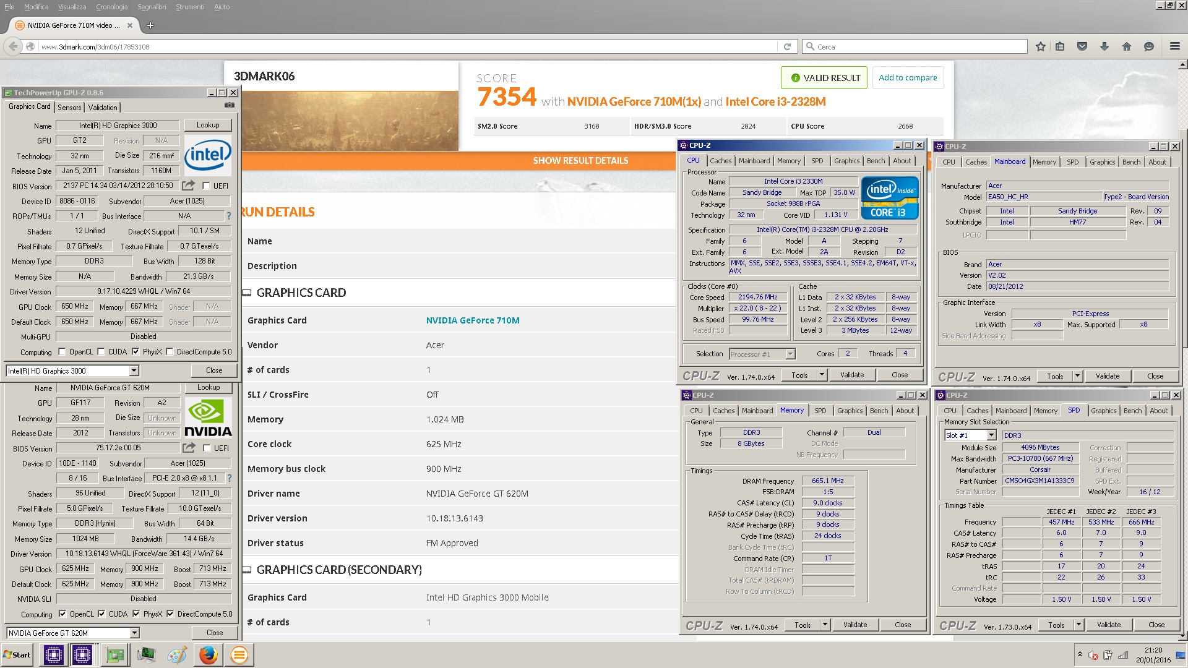Open the bookmarks list icon in Firefox
Screen dimensions: 1188x668
pyautogui.click(x=1060, y=46)
